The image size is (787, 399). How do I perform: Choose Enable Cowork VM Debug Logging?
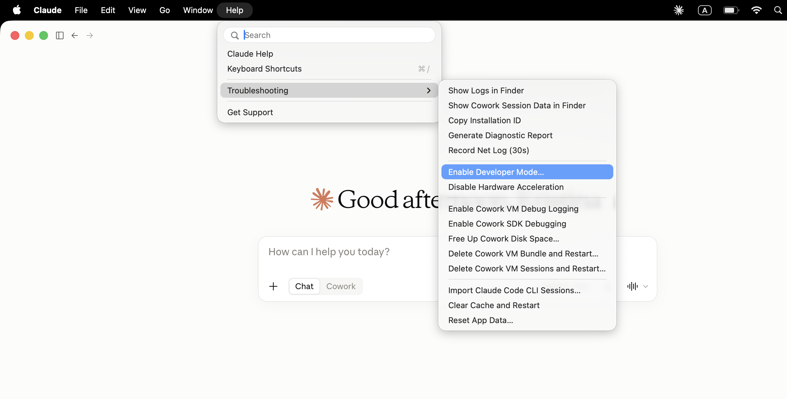pyautogui.click(x=527, y=209)
